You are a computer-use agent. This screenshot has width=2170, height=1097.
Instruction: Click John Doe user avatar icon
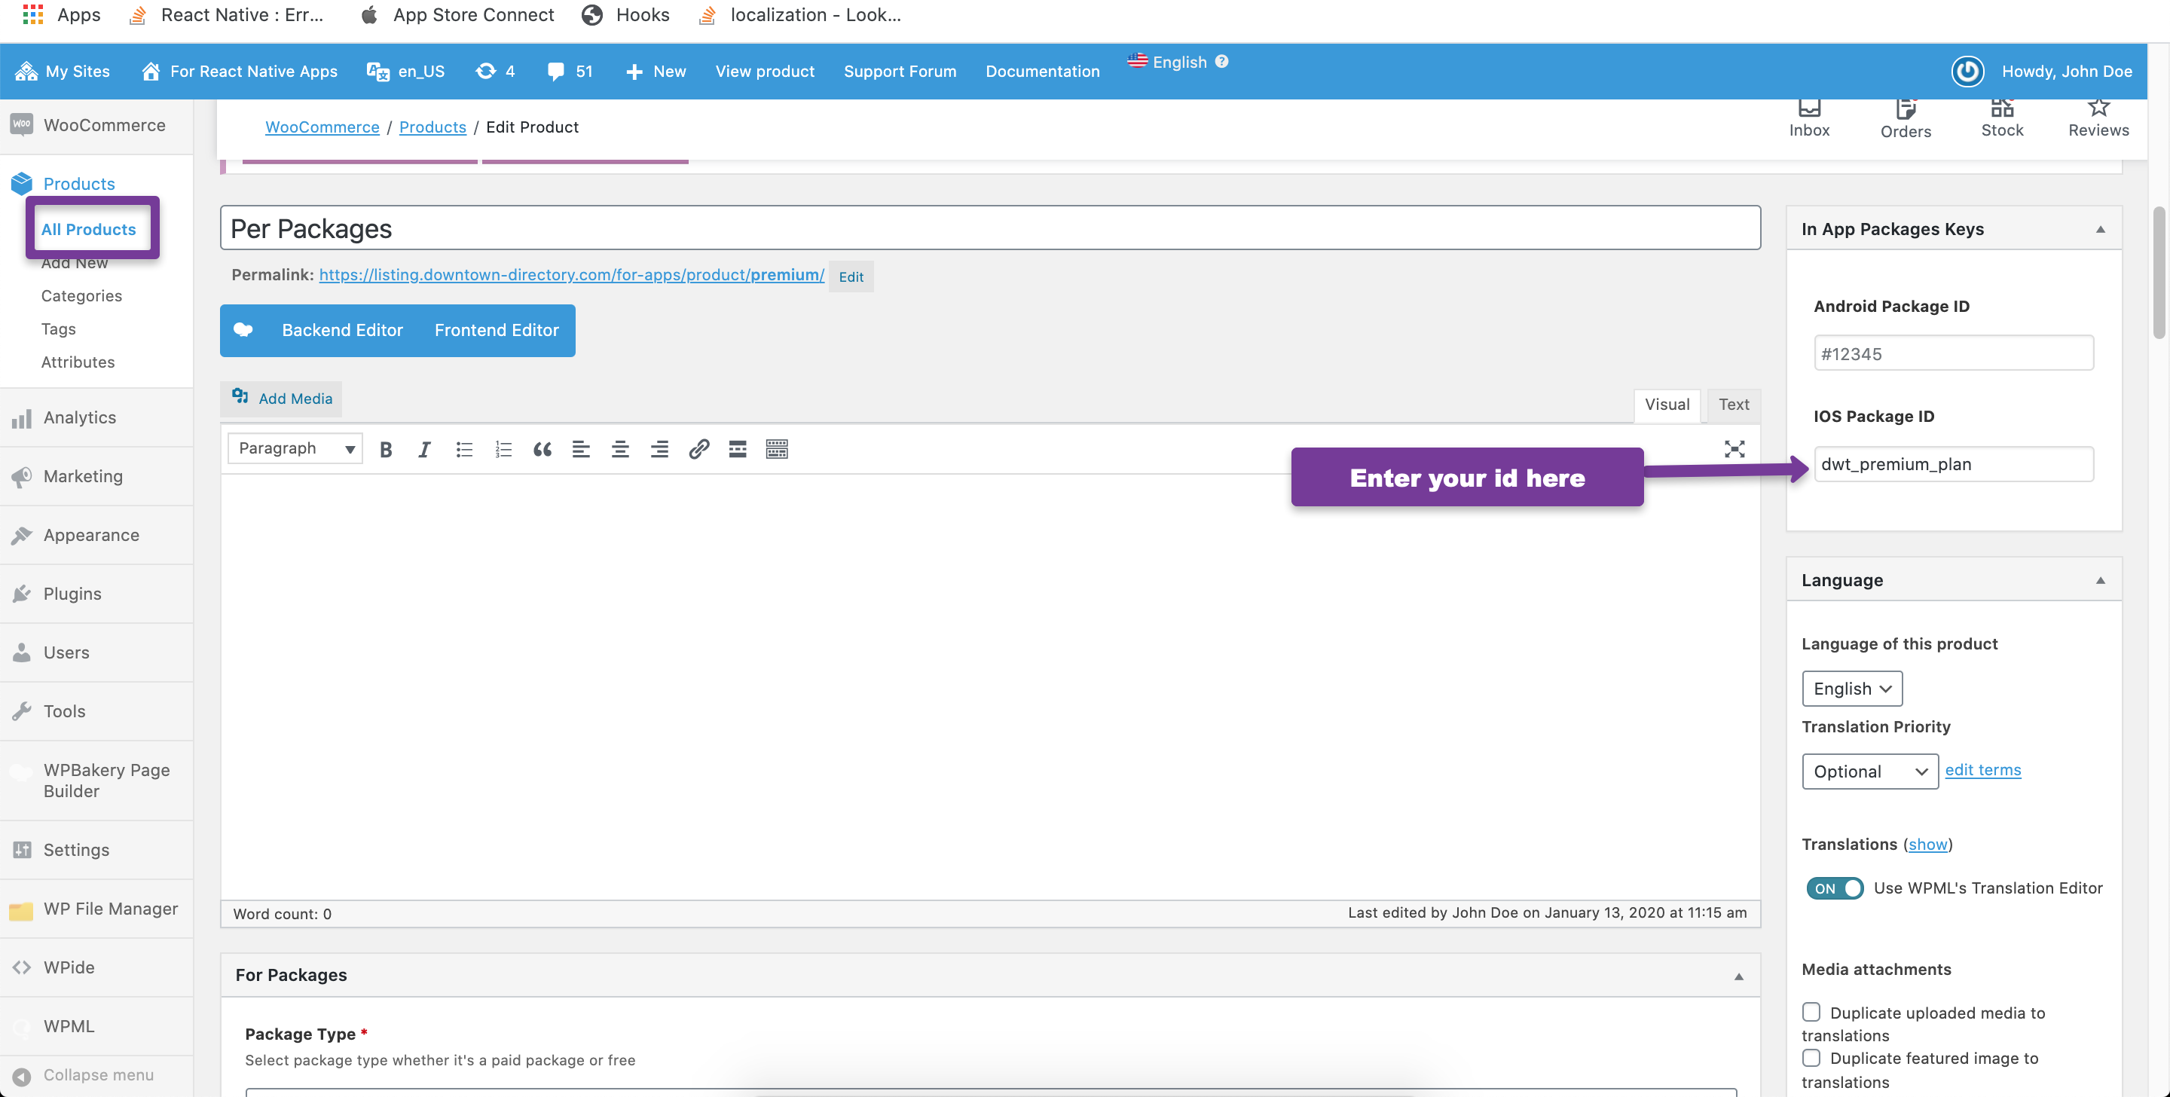pyautogui.click(x=1968, y=72)
